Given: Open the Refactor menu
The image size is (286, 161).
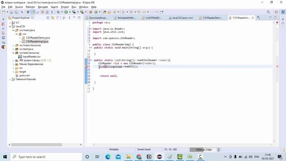Looking at the screenshot, I should pos(30,7).
